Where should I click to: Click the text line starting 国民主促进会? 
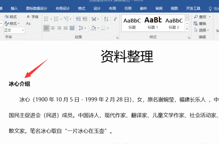114,115
